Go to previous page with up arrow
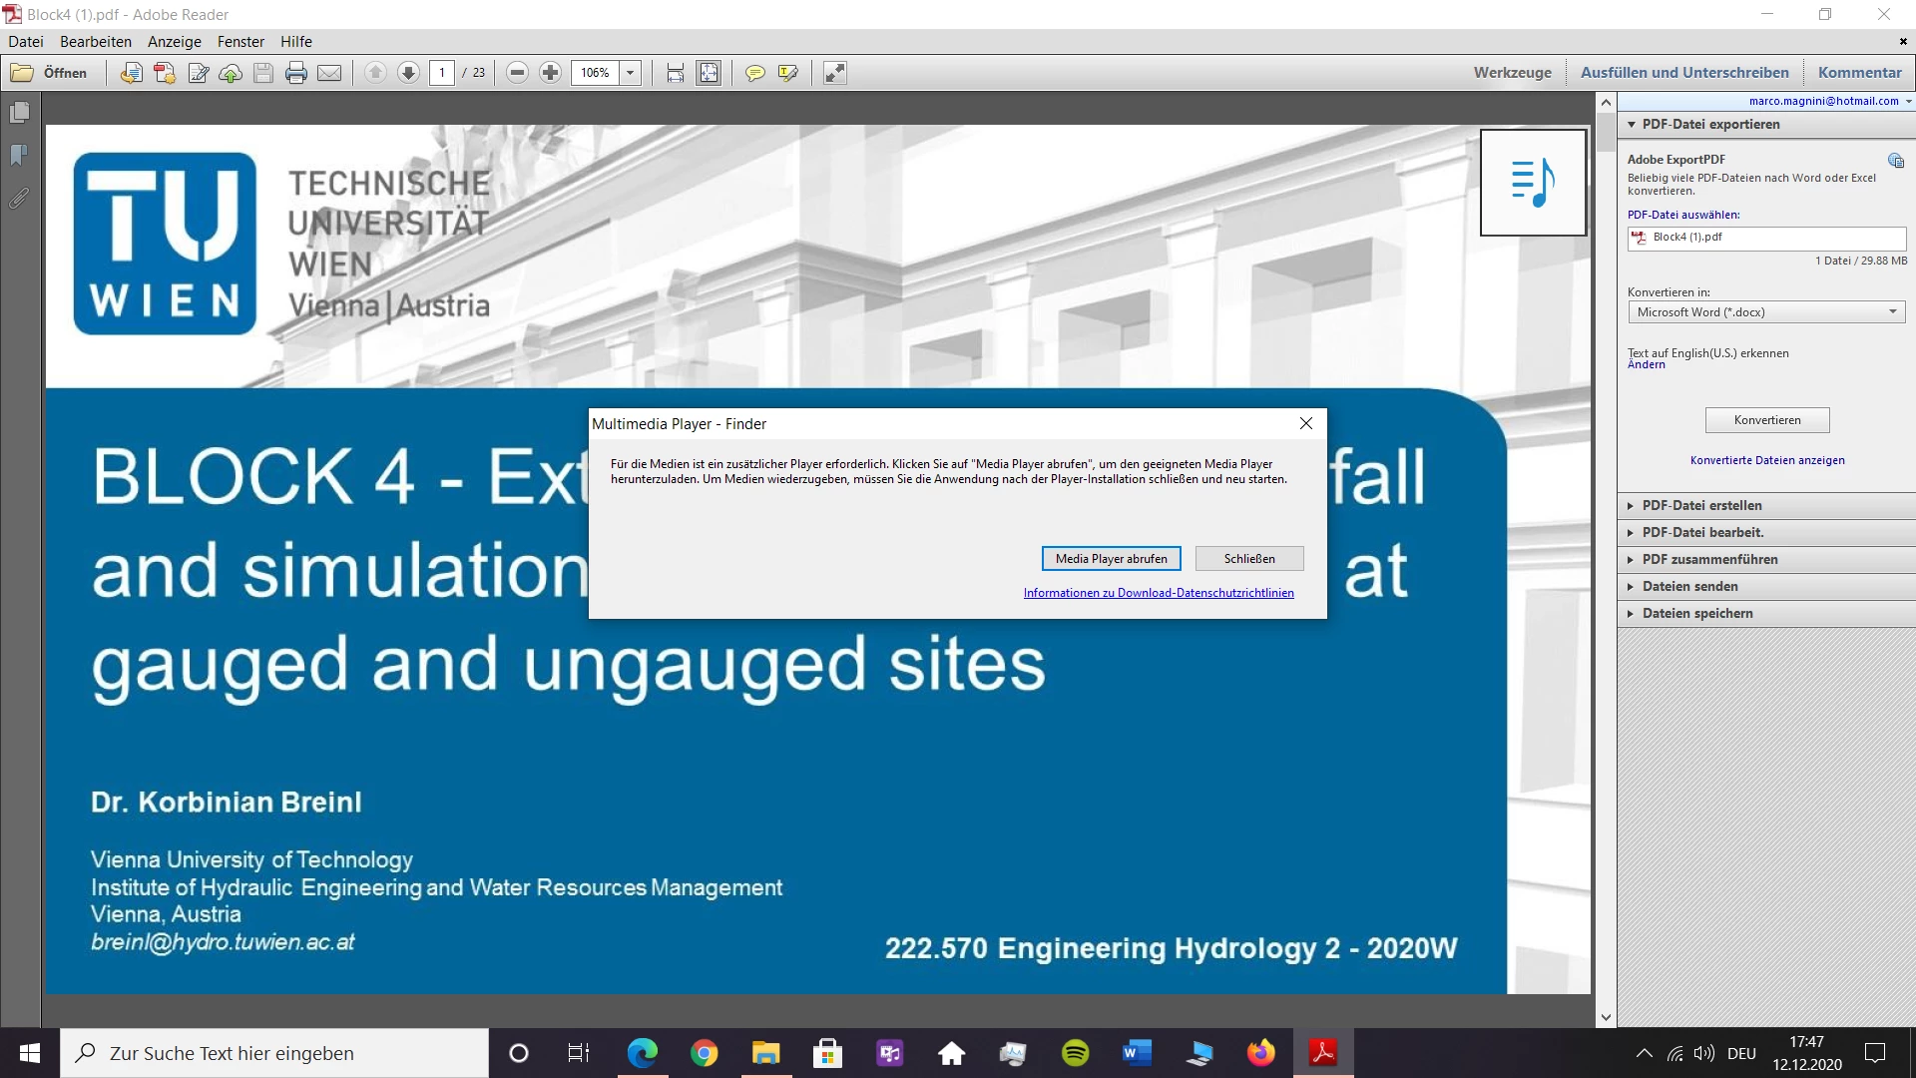 pyautogui.click(x=375, y=73)
